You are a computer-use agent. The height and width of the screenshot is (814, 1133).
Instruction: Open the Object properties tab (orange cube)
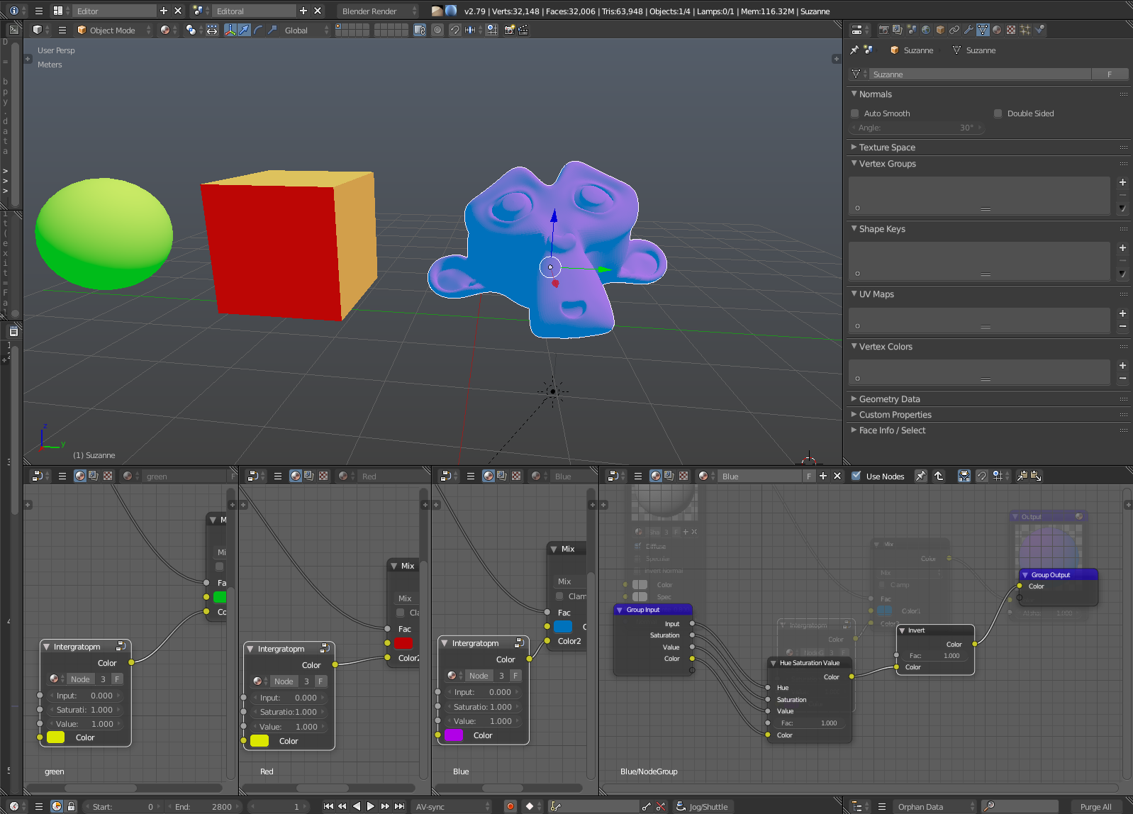[x=940, y=30]
